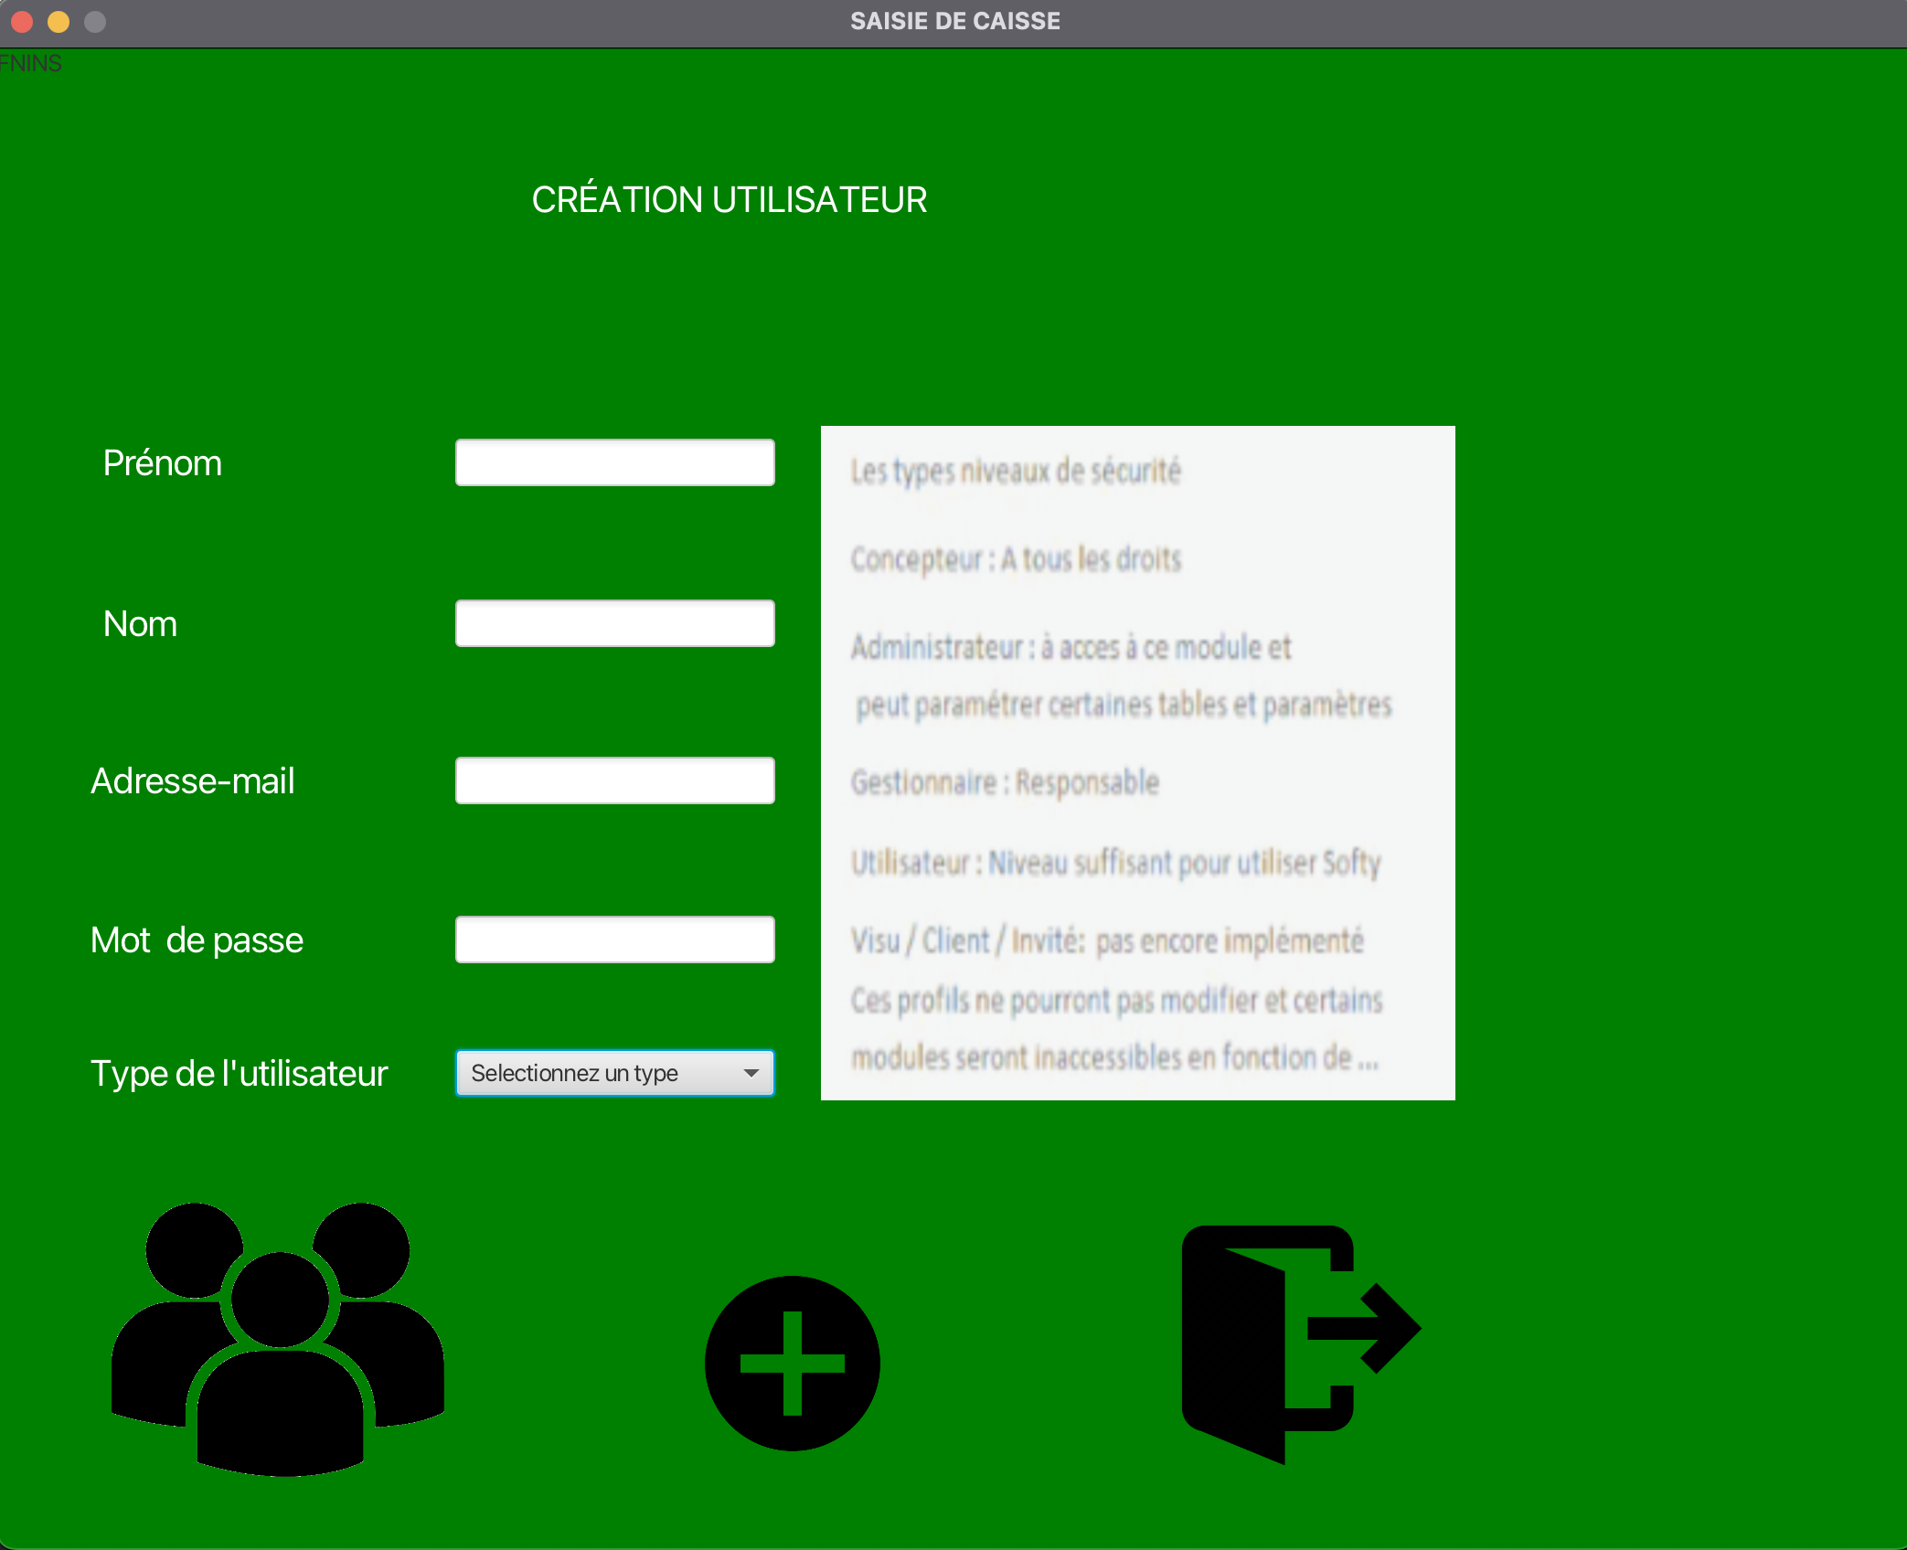Minimize window using the yellow button
1907x1550 pixels.
click(x=59, y=21)
